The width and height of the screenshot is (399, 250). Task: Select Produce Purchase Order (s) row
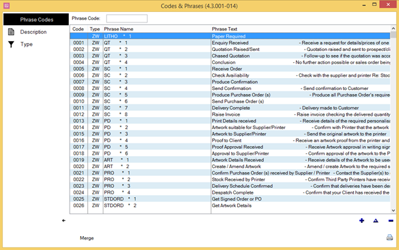pyautogui.click(x=230, y=95)
